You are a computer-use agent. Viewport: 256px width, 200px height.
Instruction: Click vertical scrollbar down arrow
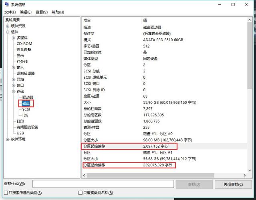click(x=250, y=170)
